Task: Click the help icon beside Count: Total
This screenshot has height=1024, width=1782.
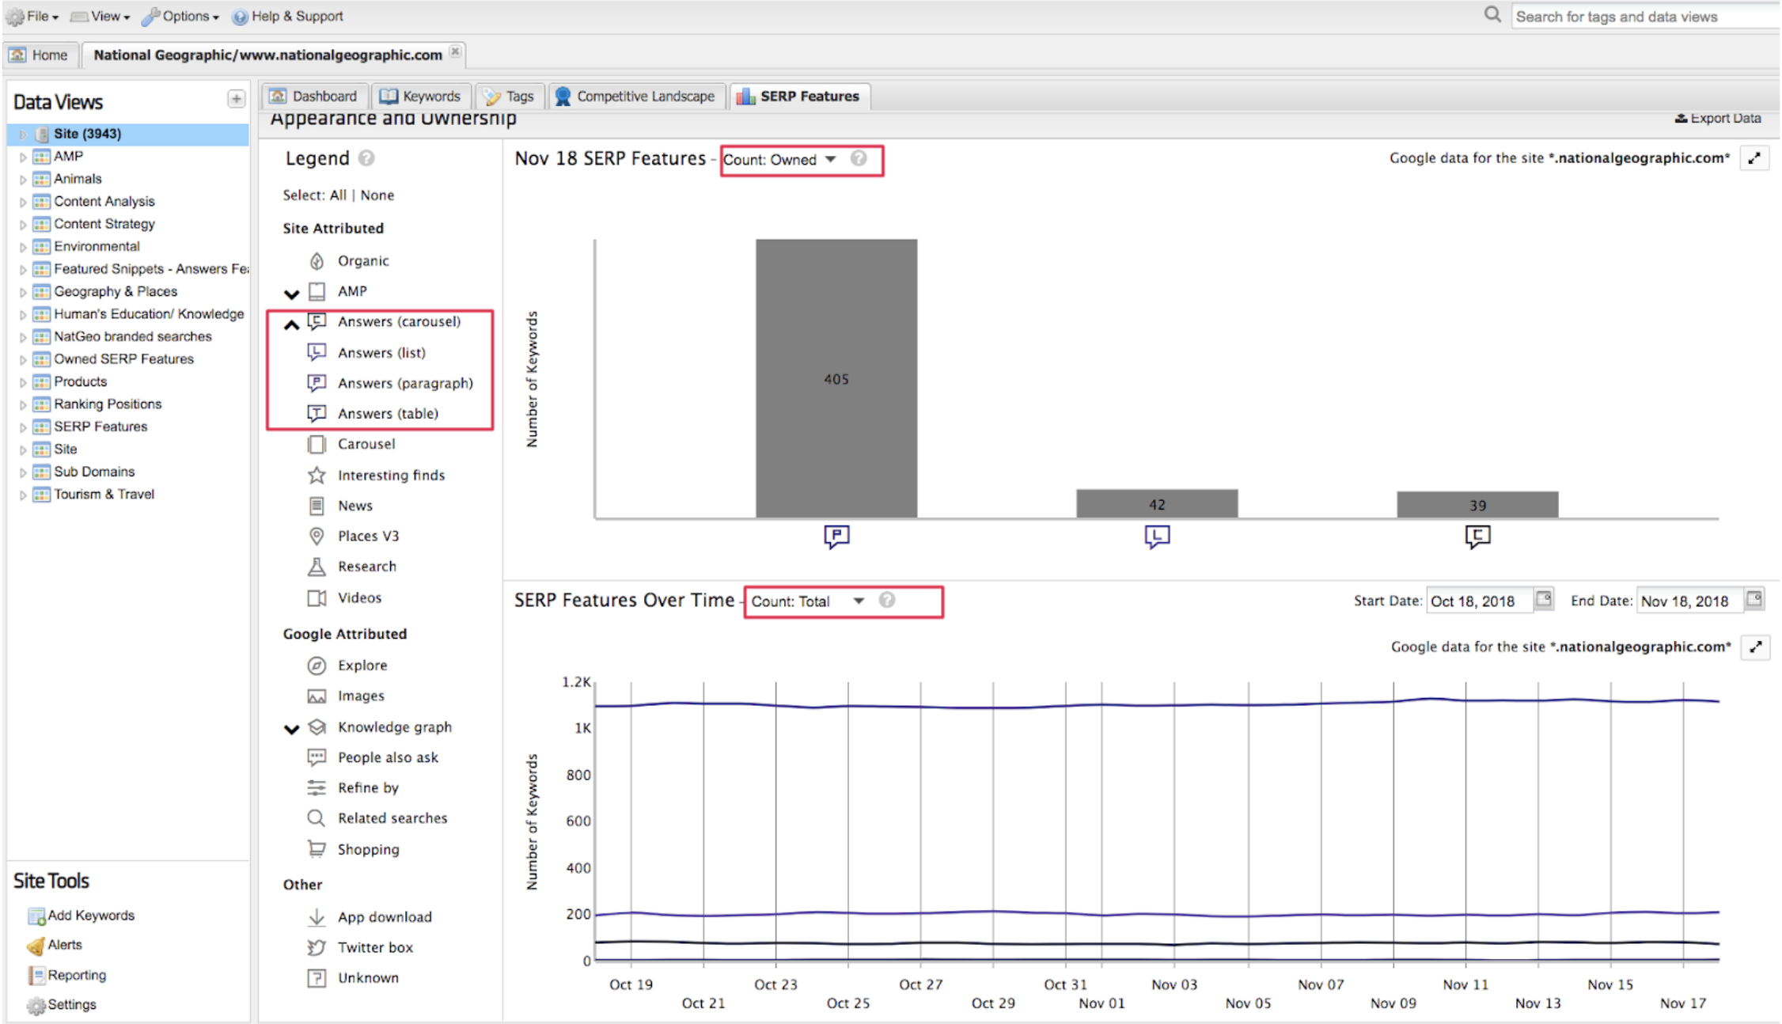Action: coord(887,601)
